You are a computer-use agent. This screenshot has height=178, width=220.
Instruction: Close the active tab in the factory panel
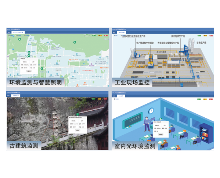point(124,33)
